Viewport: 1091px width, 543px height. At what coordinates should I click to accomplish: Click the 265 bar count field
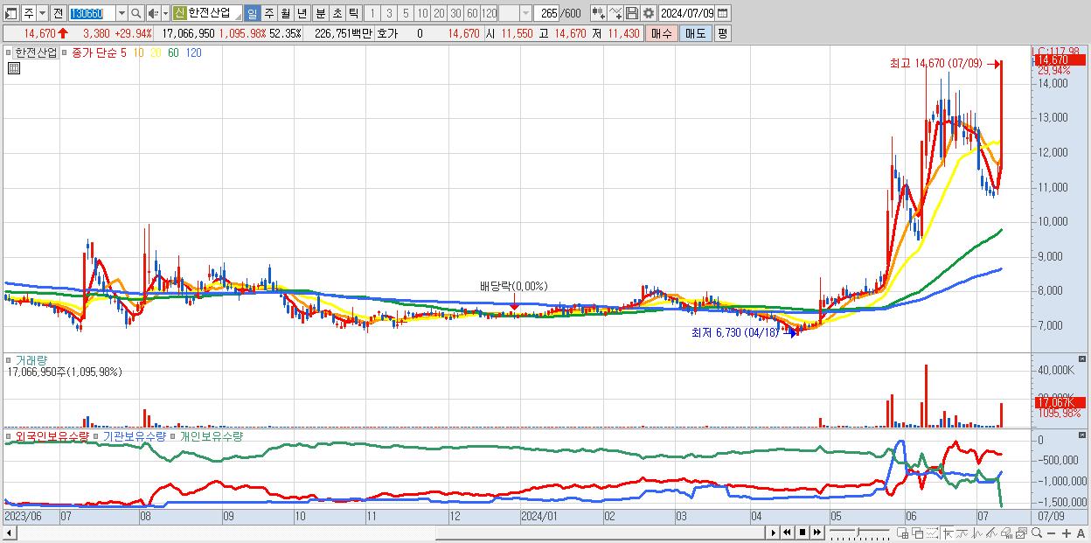pos(548,13)
